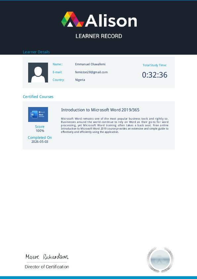Select the study time 0:32:36
This screenshot has height=279, width=197.
155,75
